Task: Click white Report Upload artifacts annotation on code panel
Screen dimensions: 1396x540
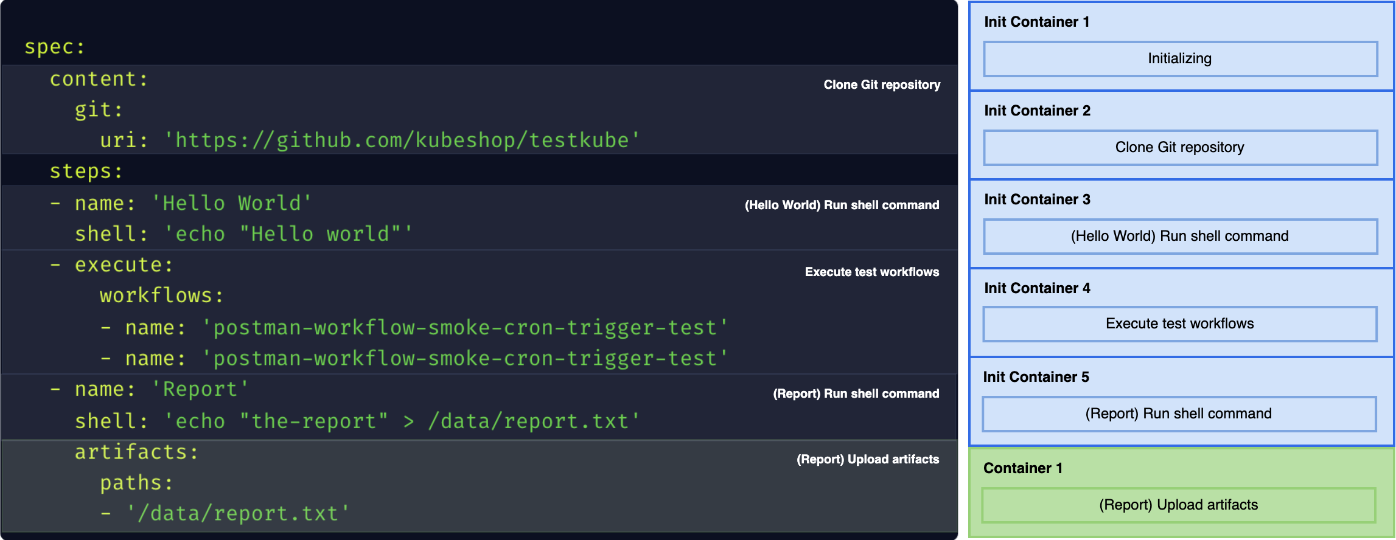Action: (867, 460)
